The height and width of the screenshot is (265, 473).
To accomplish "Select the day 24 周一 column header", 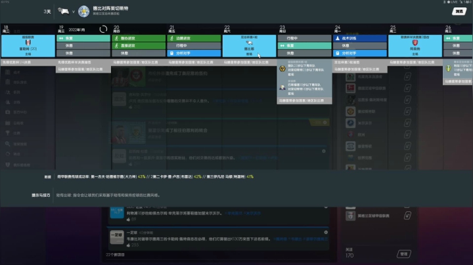I will (338, 29).
